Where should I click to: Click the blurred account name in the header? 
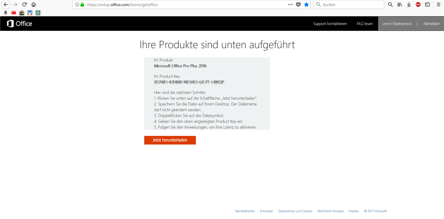pos(397,24)
